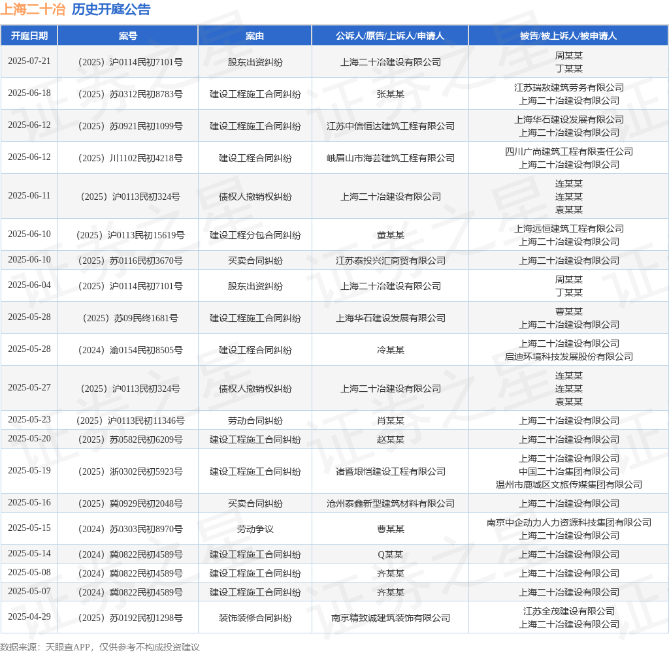Click date cell 2025-05-07
Image resolution: width=669 pixels, height=653 pixels.
29,591
